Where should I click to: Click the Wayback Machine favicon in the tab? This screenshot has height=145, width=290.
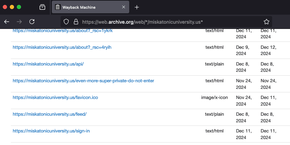pos(58,7)
